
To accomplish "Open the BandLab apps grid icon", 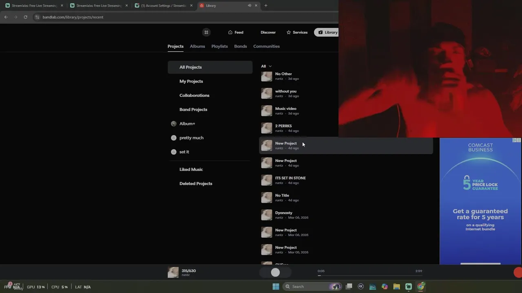I will point(206,33).
